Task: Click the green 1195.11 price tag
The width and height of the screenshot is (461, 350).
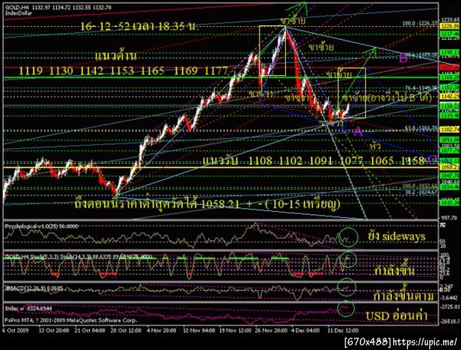Action: click(449, 52)
